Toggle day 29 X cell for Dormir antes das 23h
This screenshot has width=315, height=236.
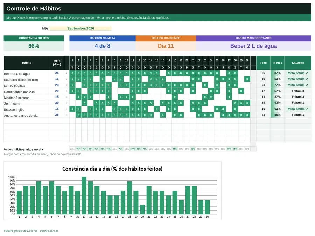241,91
